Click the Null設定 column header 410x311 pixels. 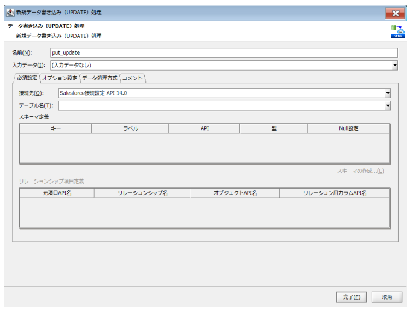[x=348, y=128]
